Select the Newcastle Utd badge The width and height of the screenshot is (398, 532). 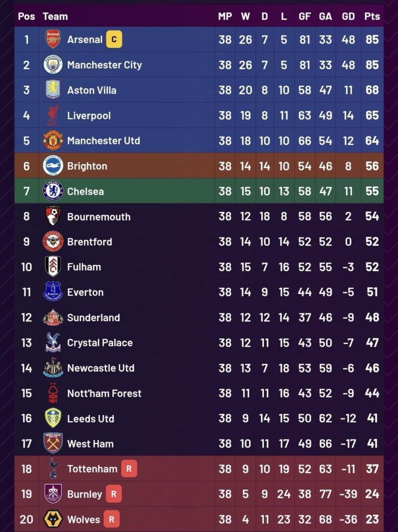click(x=52, y=368)
